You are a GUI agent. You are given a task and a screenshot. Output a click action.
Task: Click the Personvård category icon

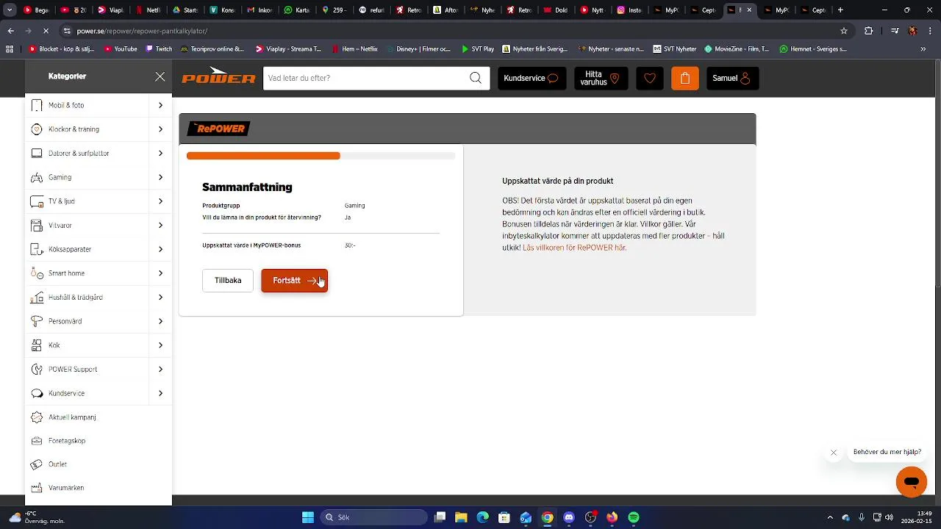click(x=37, y=321)
